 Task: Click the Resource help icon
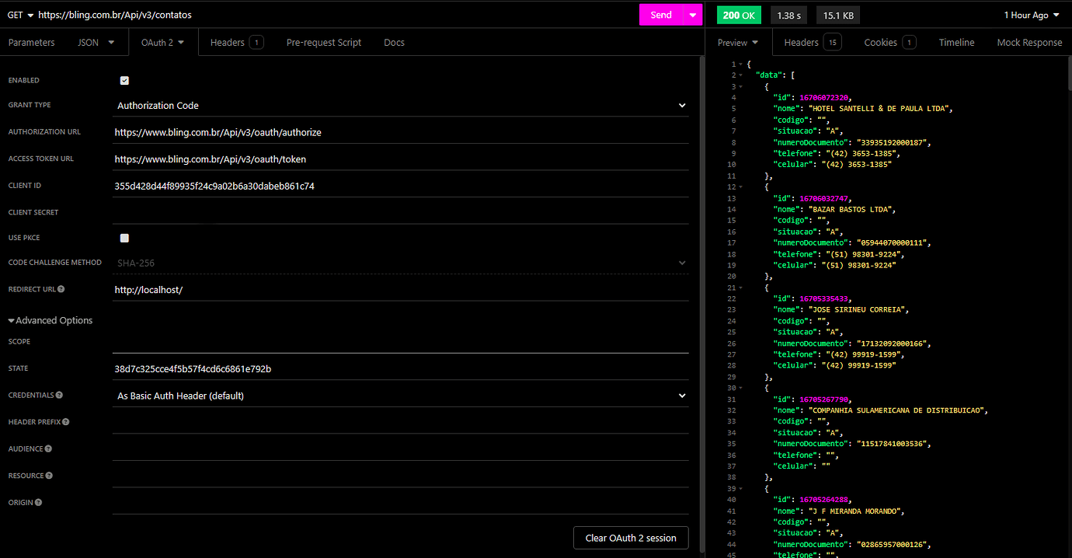coord(50,475)
